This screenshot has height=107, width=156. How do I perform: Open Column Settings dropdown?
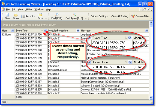tap(100, 16)
